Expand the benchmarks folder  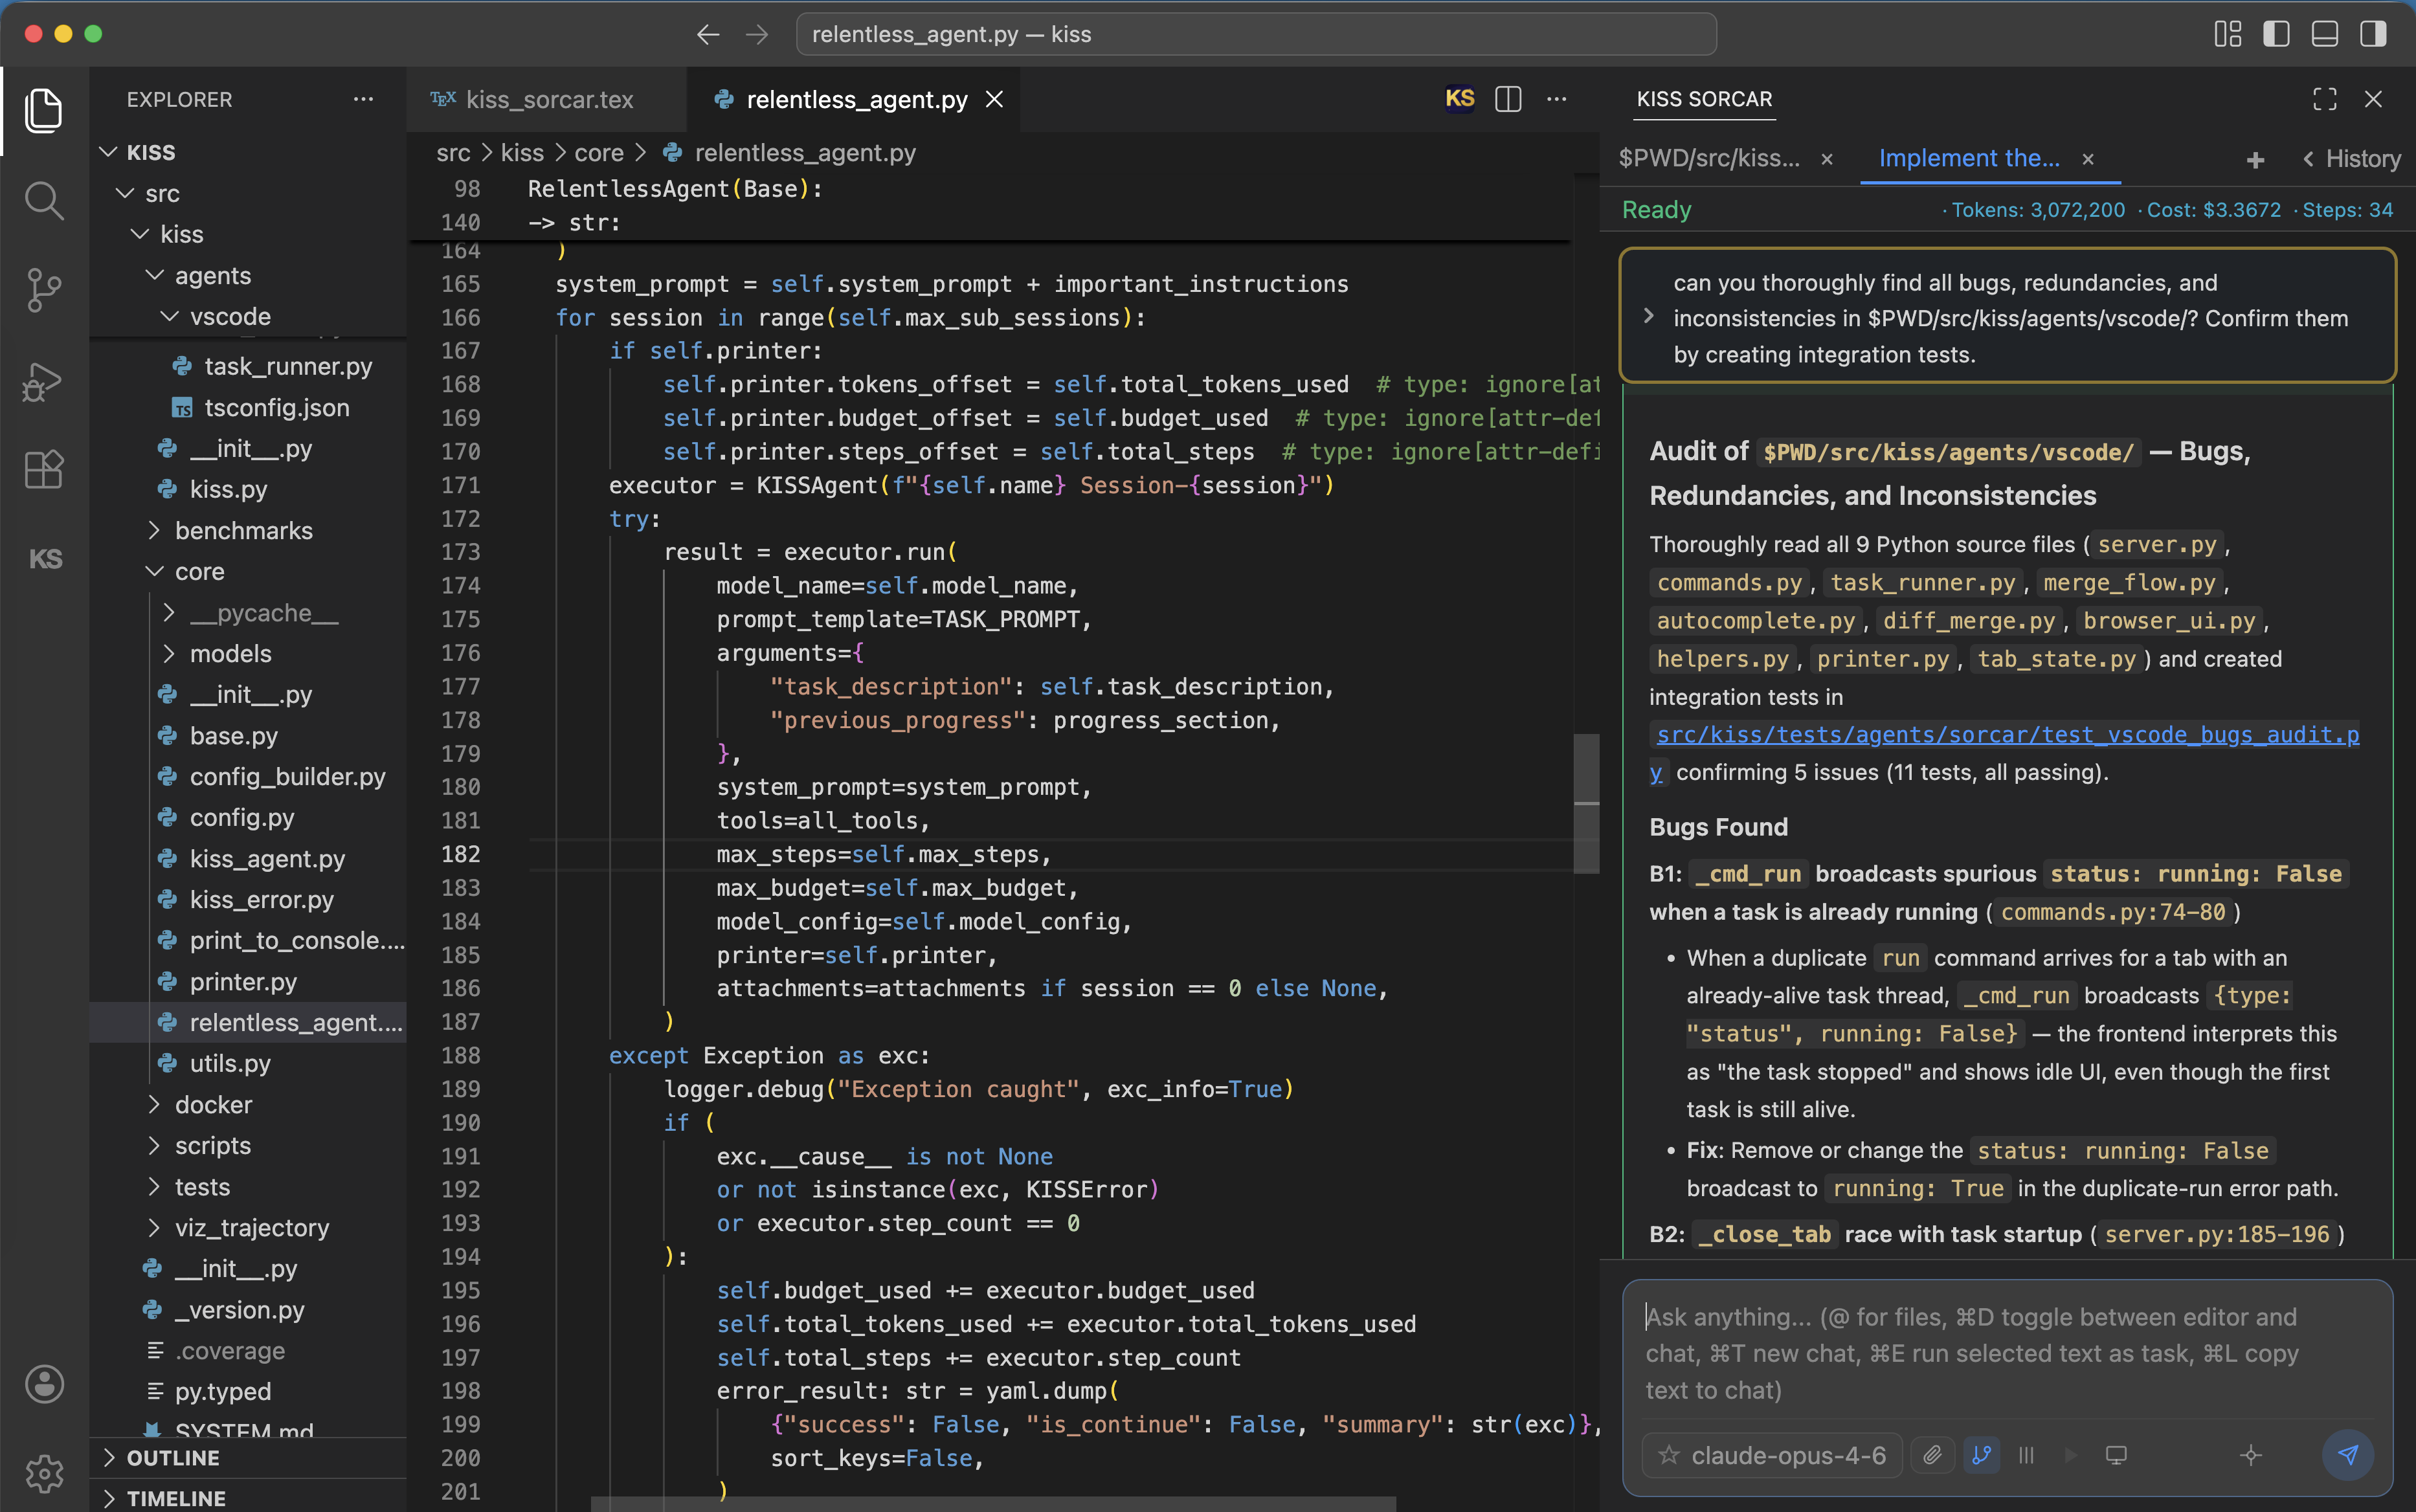pos(154,530)
